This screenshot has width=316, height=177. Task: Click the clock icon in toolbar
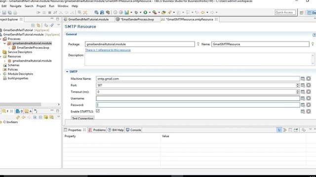point(115,12)
